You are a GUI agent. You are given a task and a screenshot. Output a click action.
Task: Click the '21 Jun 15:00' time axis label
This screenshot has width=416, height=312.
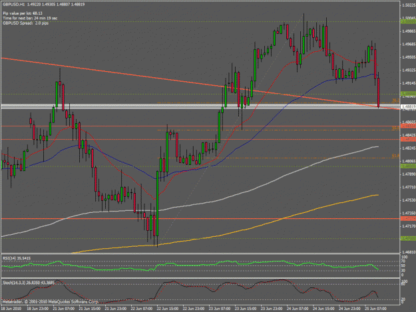pos(89,309)
